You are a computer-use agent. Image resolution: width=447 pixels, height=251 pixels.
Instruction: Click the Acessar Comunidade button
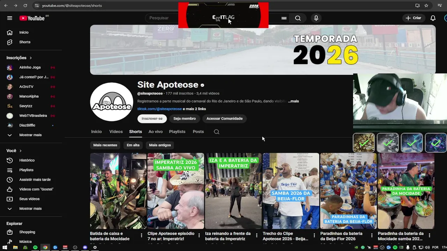[225, 119]
